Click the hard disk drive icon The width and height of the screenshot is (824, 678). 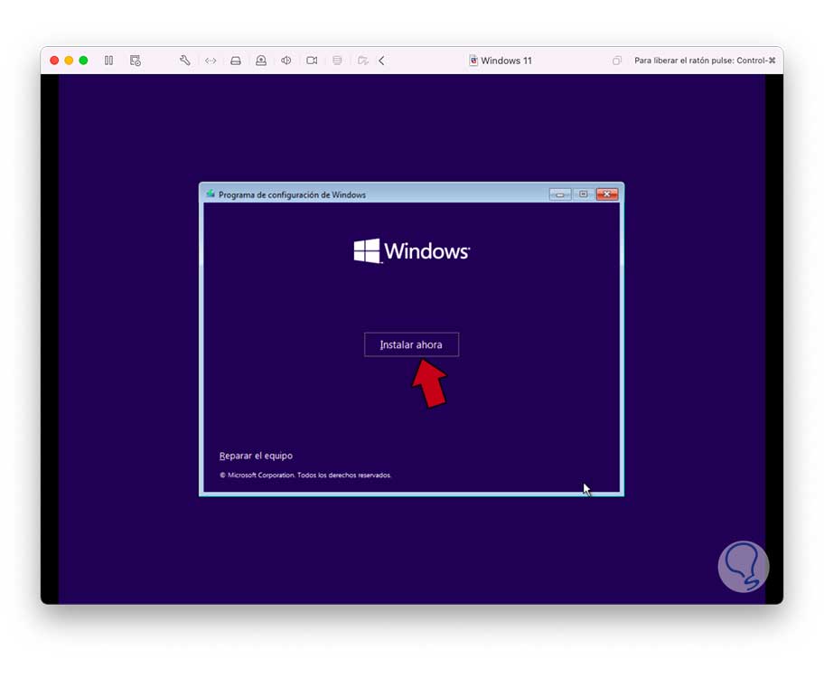point(236,61)
